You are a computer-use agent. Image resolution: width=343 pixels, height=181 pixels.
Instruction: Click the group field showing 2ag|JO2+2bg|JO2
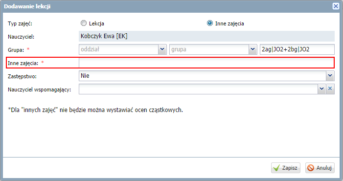point(297,49)
